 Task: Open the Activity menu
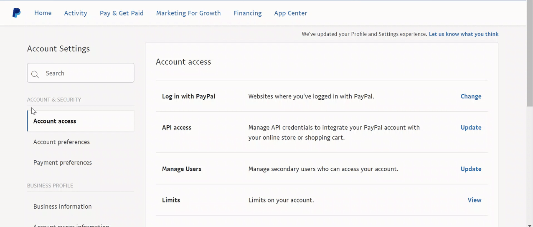pyautogui.click(x=76, y=13)
